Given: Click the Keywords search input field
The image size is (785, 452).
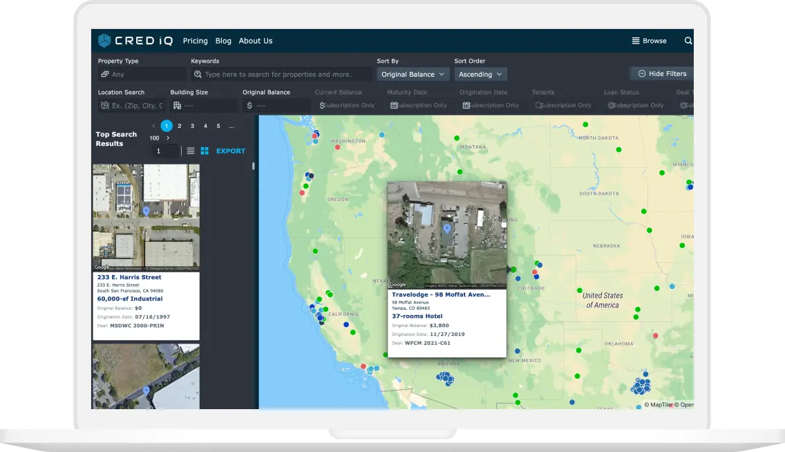Looking at the screenshot, I should 281,74.
